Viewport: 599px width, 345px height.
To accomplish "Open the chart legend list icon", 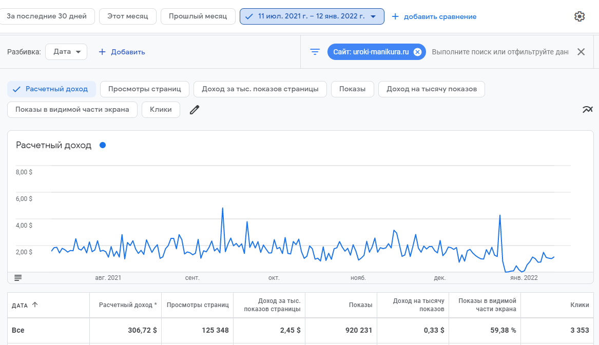I will click(18, 277).
